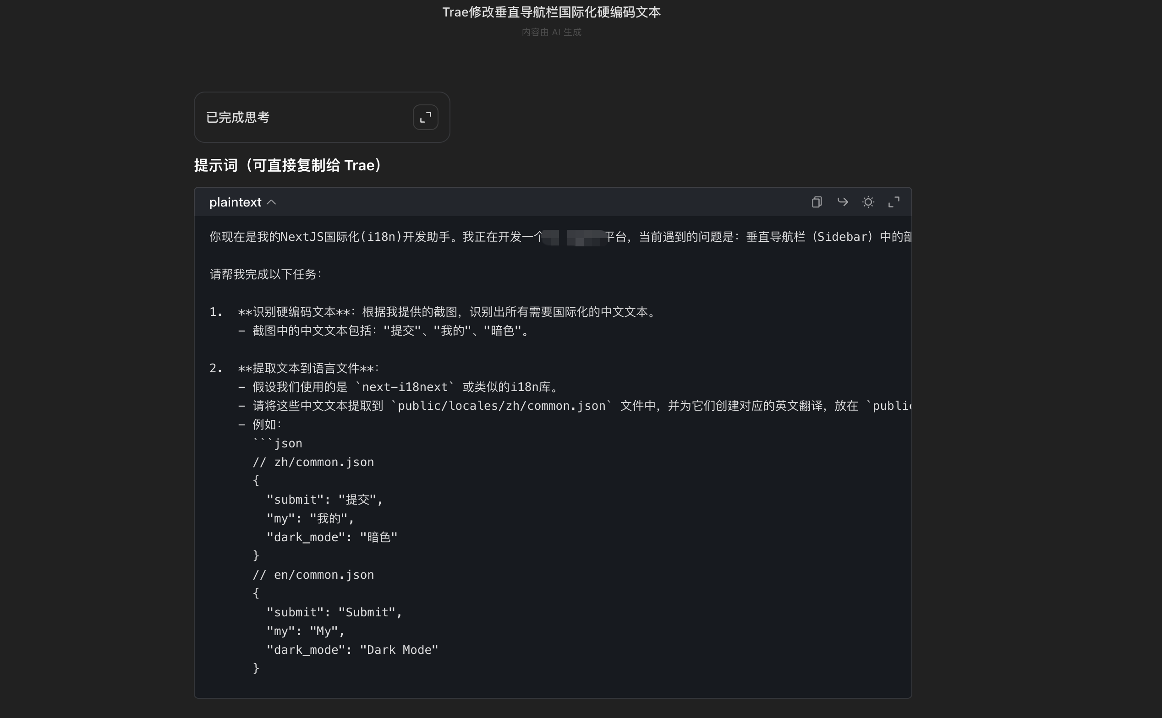
Task: Click the "submit": "提交" line
Action: [325, 500]
